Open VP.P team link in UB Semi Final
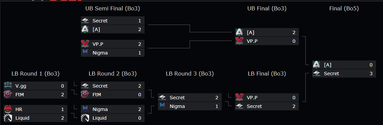 click(98, 44)
